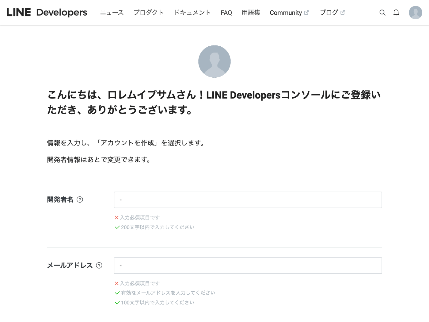This screenshot has width=429, height=322.
Task: Click the 100文字以内で入力してください hint
Action: click(158, 302)
